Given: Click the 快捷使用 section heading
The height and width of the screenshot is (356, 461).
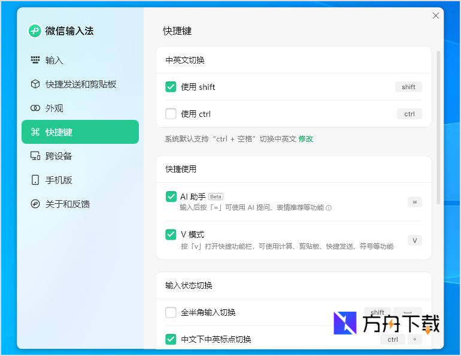Looking at the screenshot, I should 181,169.
